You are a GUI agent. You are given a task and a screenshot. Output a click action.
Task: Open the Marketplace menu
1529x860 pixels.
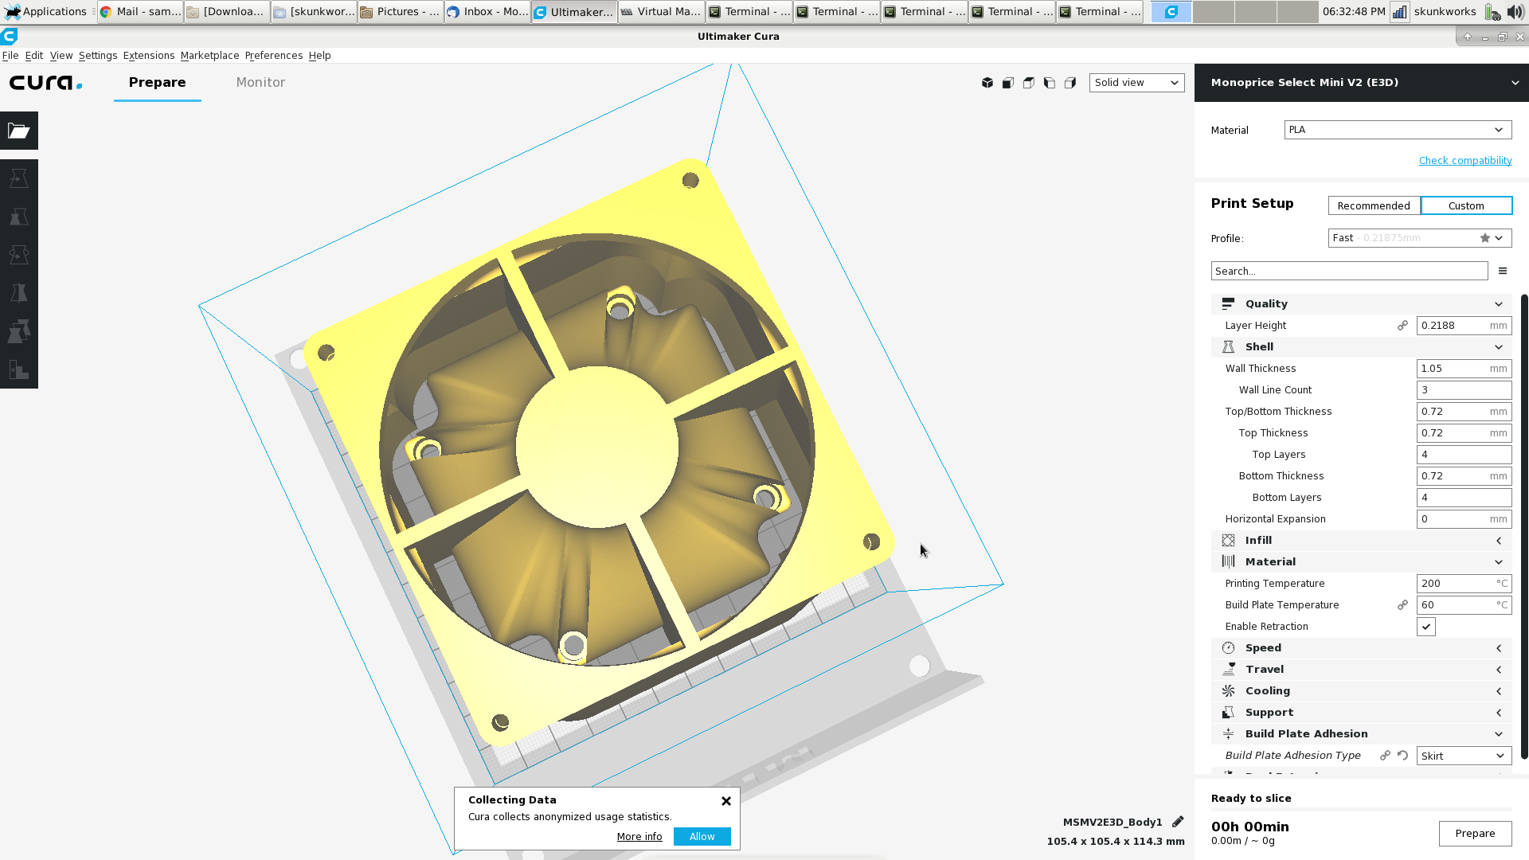click(x=209, y=55)
